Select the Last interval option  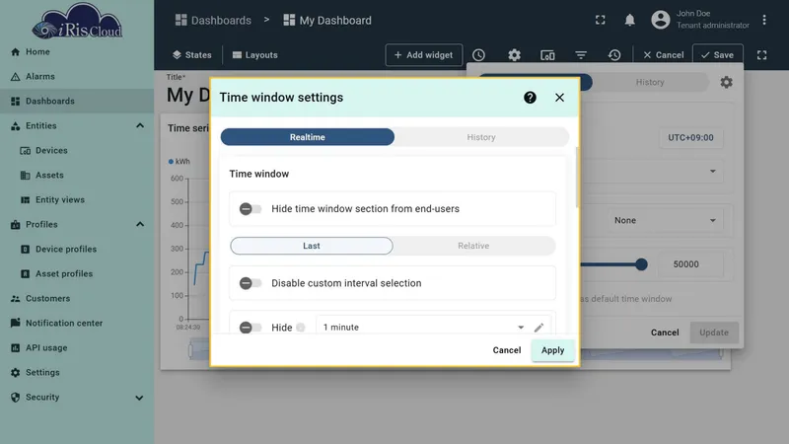coord(312,246)
